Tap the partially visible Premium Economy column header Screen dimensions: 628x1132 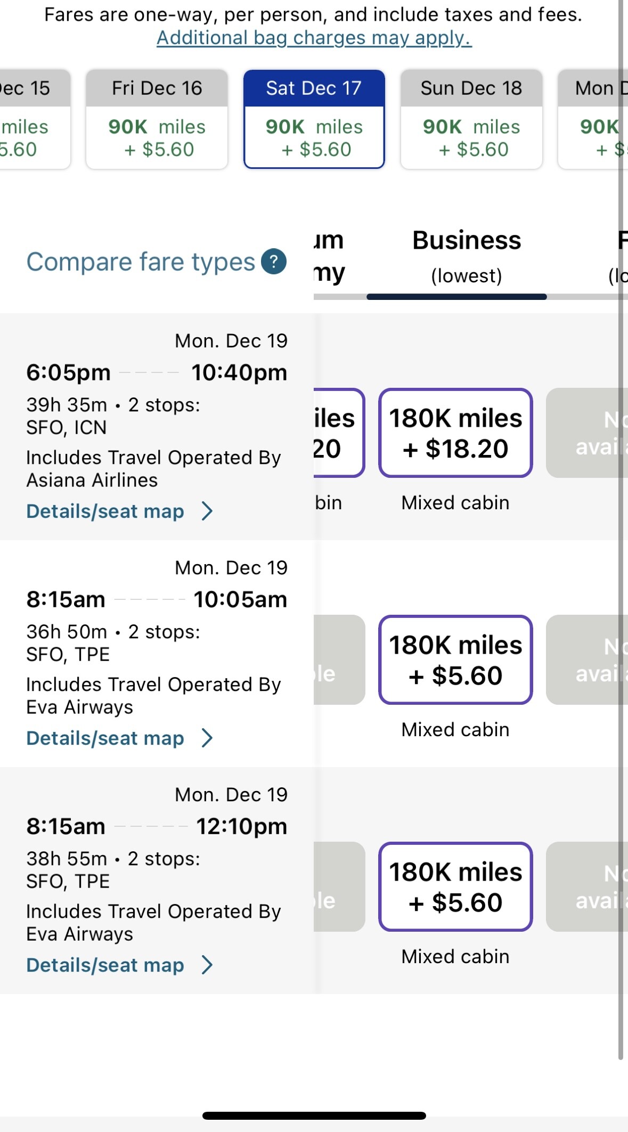click(329, 257)
